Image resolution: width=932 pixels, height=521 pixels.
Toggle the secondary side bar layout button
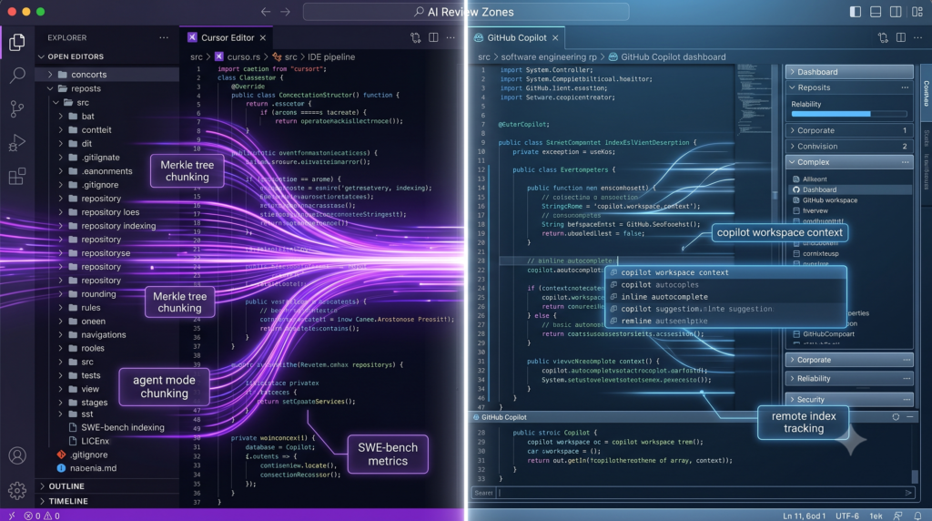click(x=896, y=12)
